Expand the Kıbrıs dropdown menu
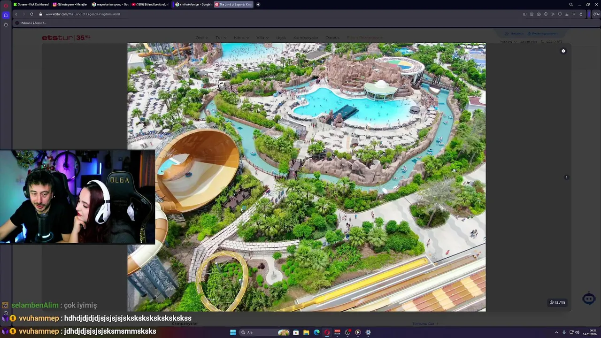Image resolution: width=601 pixels, height=338 pixels. 240,38
